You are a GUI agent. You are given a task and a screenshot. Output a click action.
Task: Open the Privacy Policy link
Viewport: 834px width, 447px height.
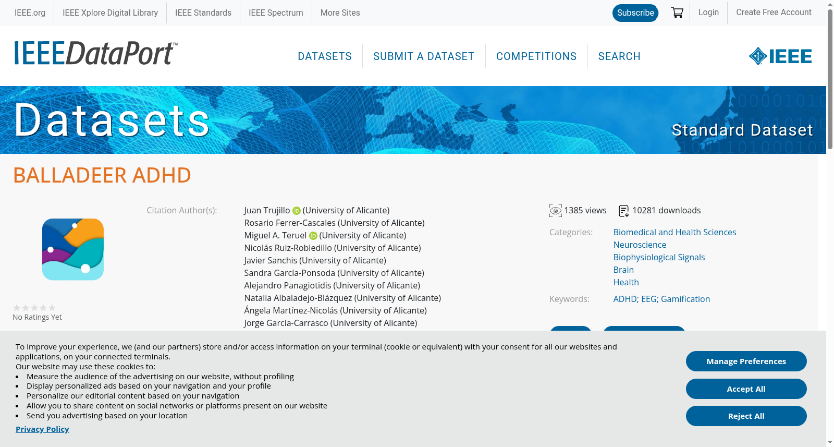[x=42, y=429]
